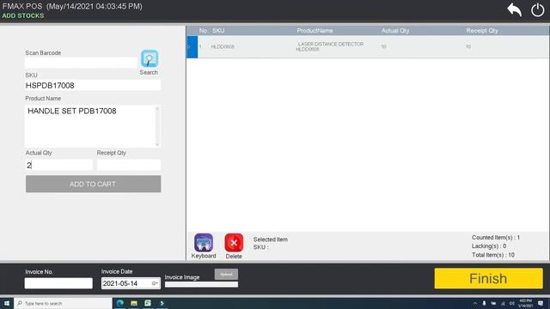Focus the Scan Barcode field
This screenshot has height=309, width=550.
[x=81, y=63]
